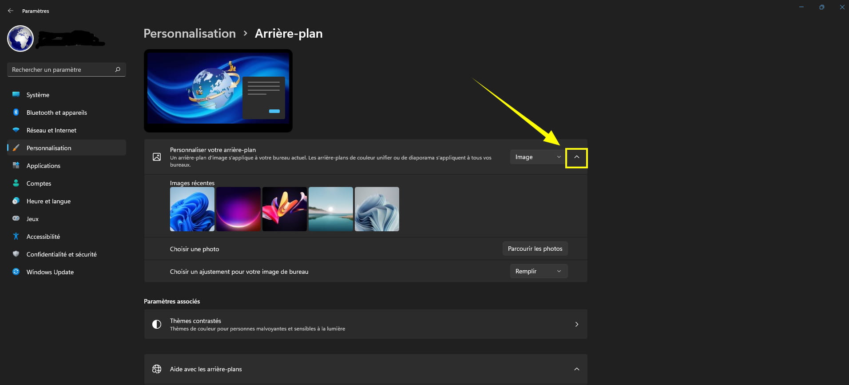The width and height of the screenshot is (849, 385).
Task: Click the Rechercher un paramètre search field
Action: [62, 70]
